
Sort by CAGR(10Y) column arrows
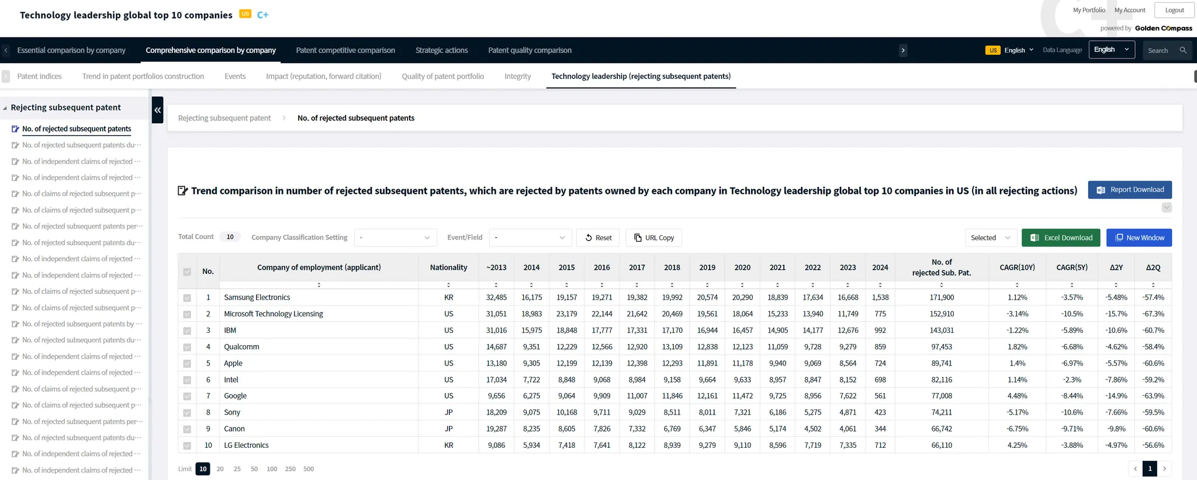click(x=1017, y=285)
